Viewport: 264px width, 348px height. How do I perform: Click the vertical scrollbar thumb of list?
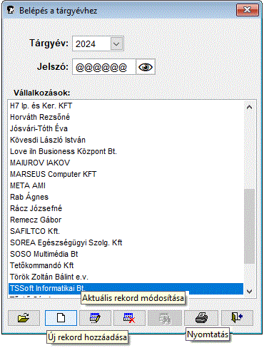pyautogui.click(x=249, y=226)
